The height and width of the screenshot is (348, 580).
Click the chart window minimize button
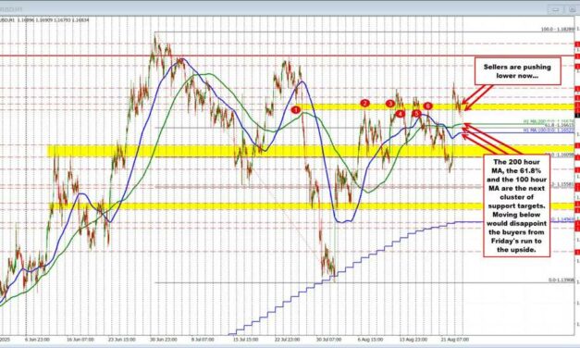556,9
